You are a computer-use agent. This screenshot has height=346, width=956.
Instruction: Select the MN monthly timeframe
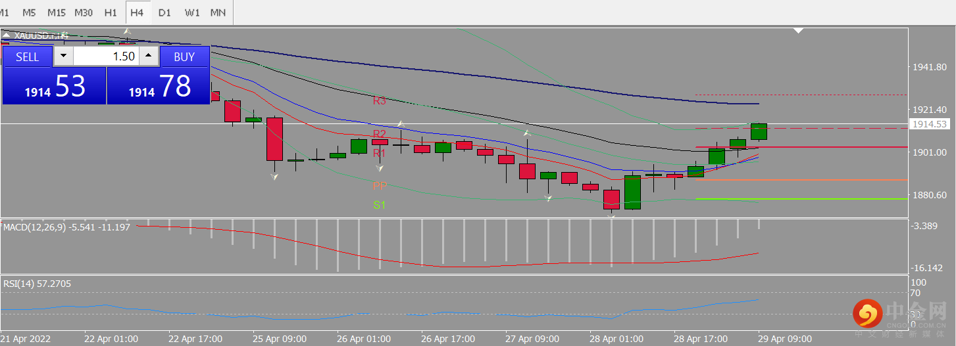(x=218, y=12)
